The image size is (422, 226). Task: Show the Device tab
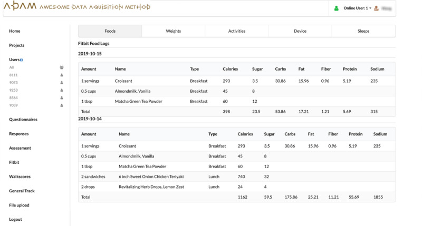tap(300, 31)
